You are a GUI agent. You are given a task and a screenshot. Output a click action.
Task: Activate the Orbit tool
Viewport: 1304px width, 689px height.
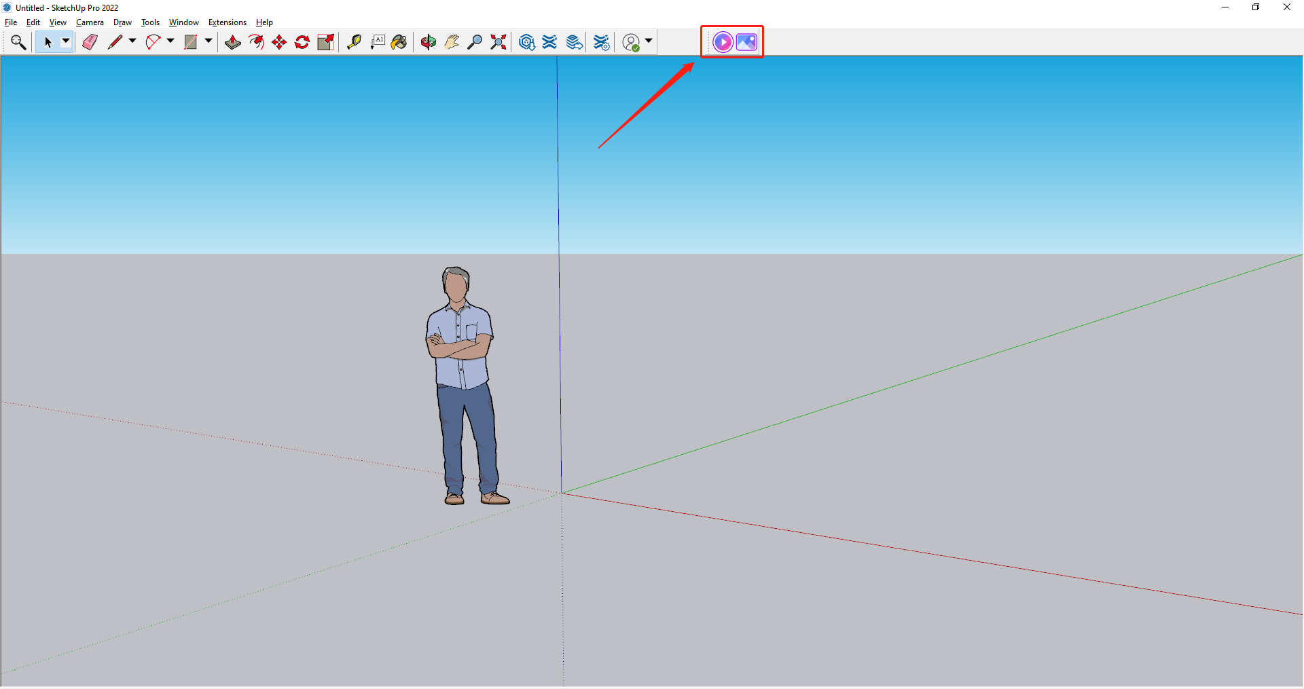click(x=428, y=42)
